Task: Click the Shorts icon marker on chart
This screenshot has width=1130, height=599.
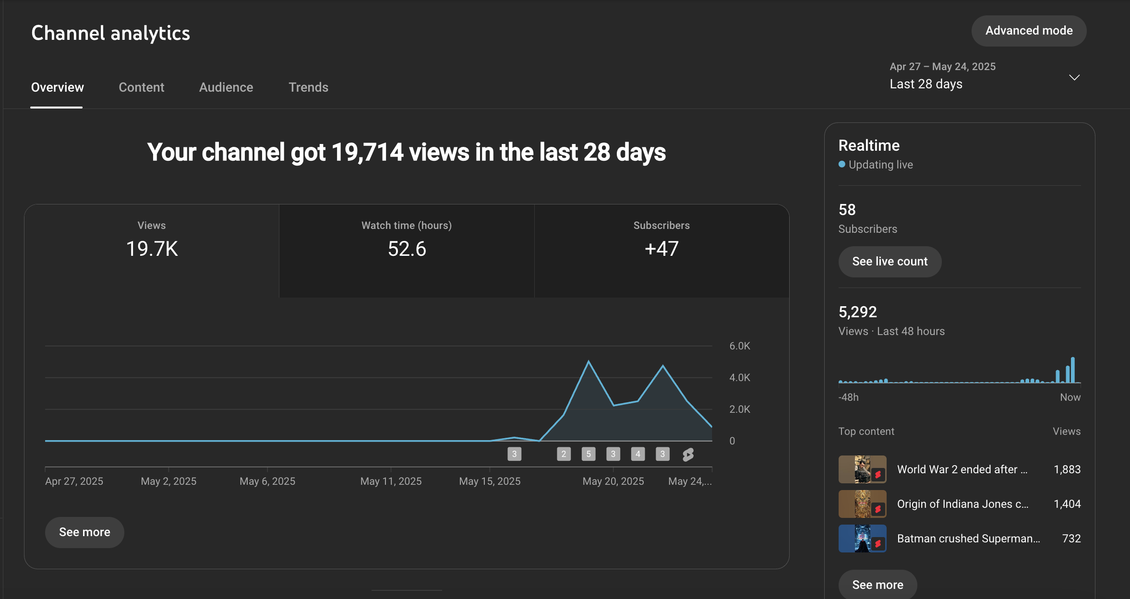Action: click(x=688, y=454)
